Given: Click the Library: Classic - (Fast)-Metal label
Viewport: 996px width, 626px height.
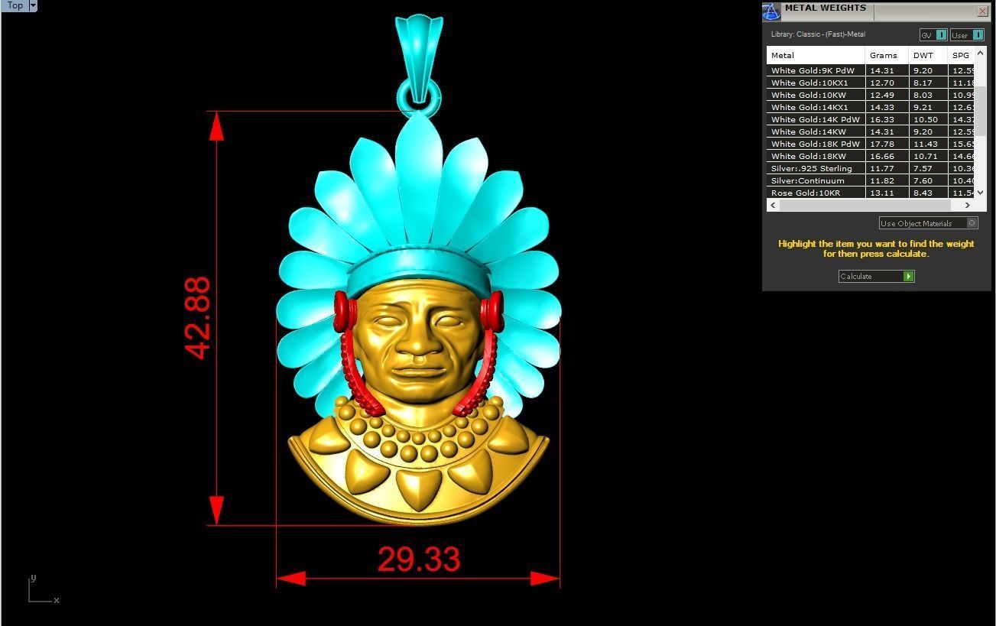Looking at the screenshot, I should click(x=818, y=34).
